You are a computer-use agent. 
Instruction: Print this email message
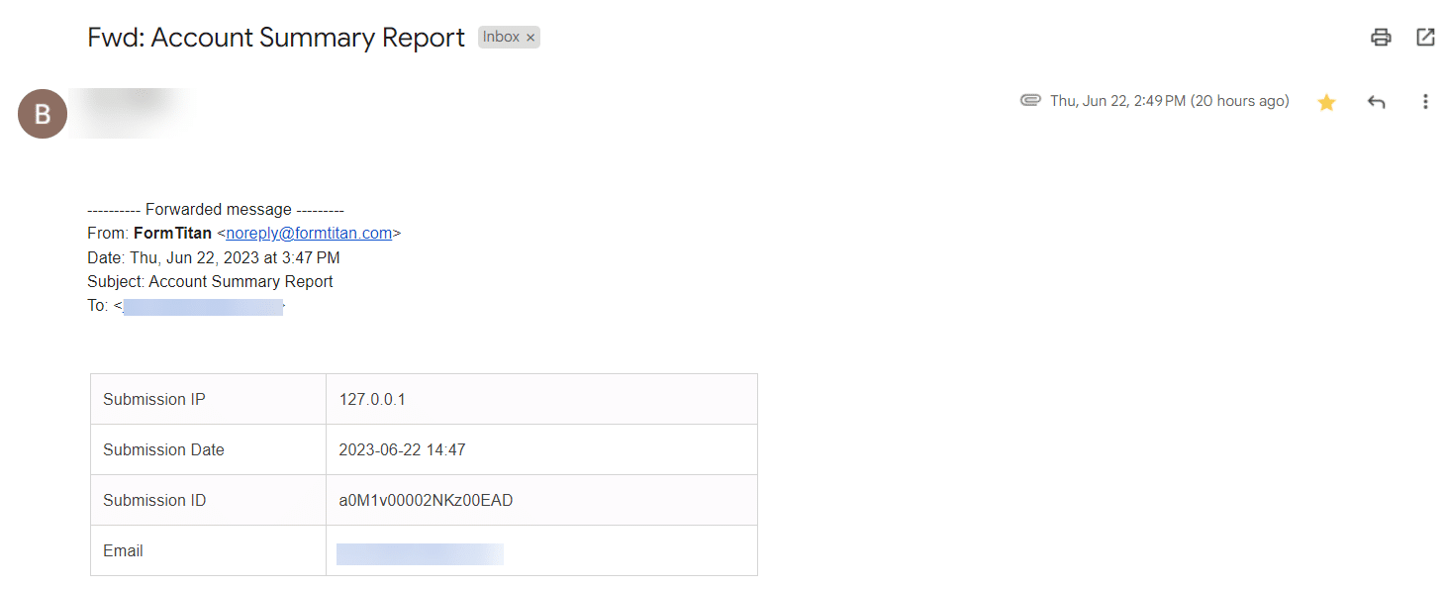[x=1381, y=38]
